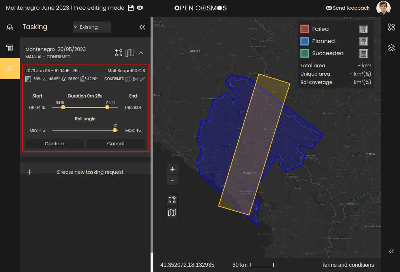Enable the Planned area calculation toggle
400x272 pixels.
click(363, 41)
